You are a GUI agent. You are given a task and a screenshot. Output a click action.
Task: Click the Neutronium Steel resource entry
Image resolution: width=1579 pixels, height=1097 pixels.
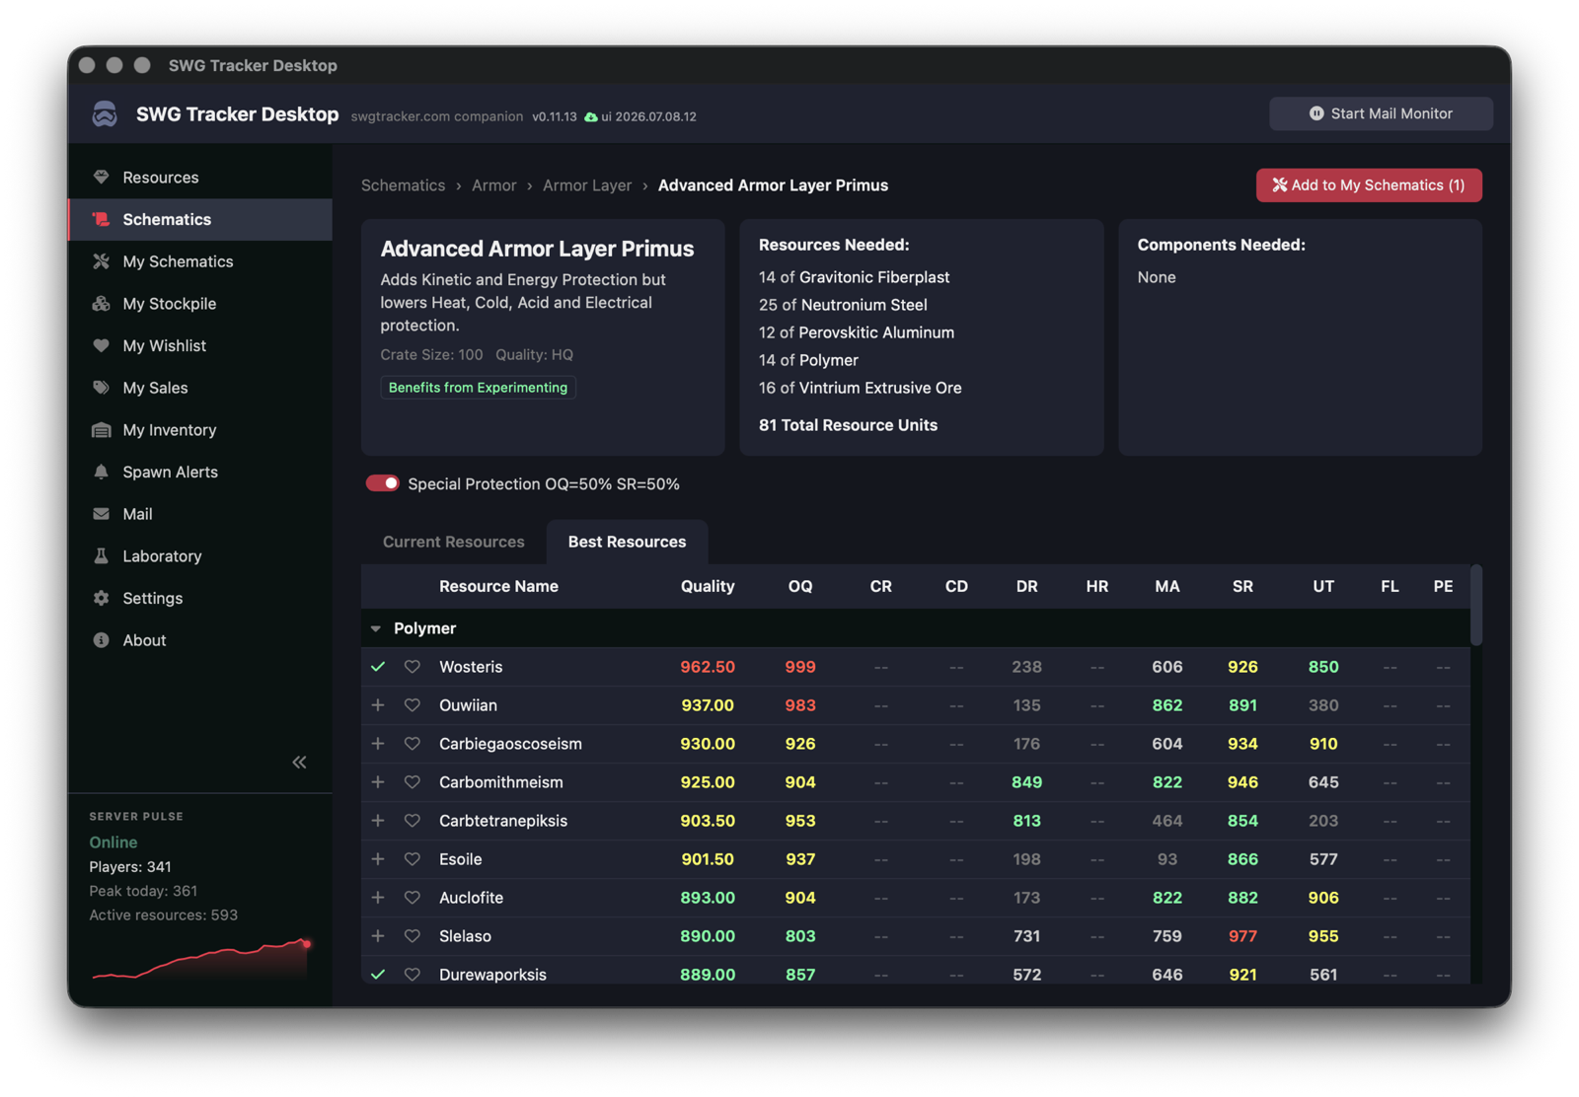(843, 305)
